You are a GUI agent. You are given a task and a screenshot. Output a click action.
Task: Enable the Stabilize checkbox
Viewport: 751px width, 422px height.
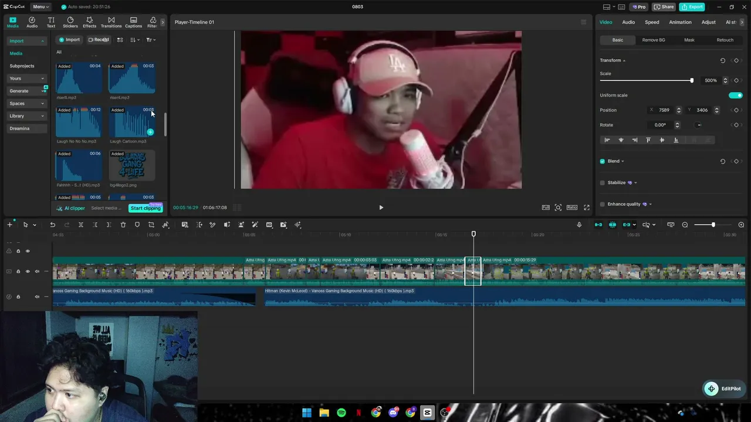coord(602,183)
